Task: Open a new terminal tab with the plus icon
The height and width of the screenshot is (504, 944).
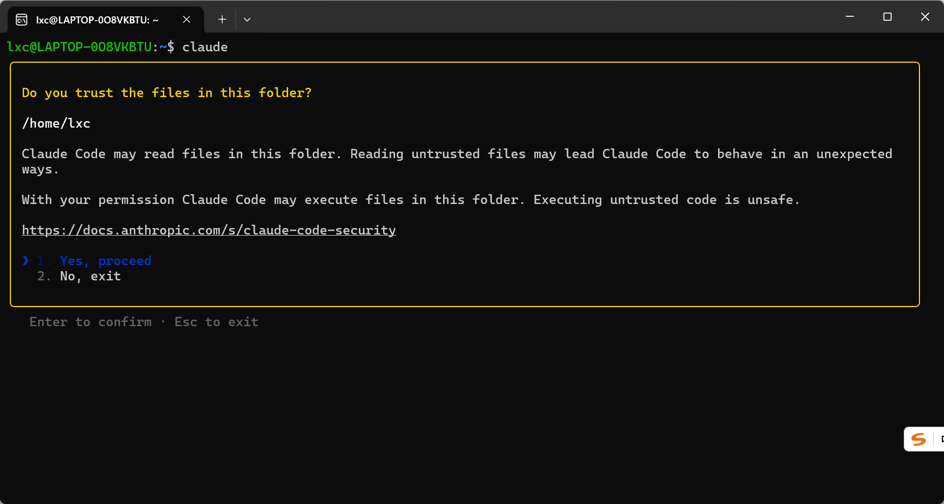Action: coord(222,19)
